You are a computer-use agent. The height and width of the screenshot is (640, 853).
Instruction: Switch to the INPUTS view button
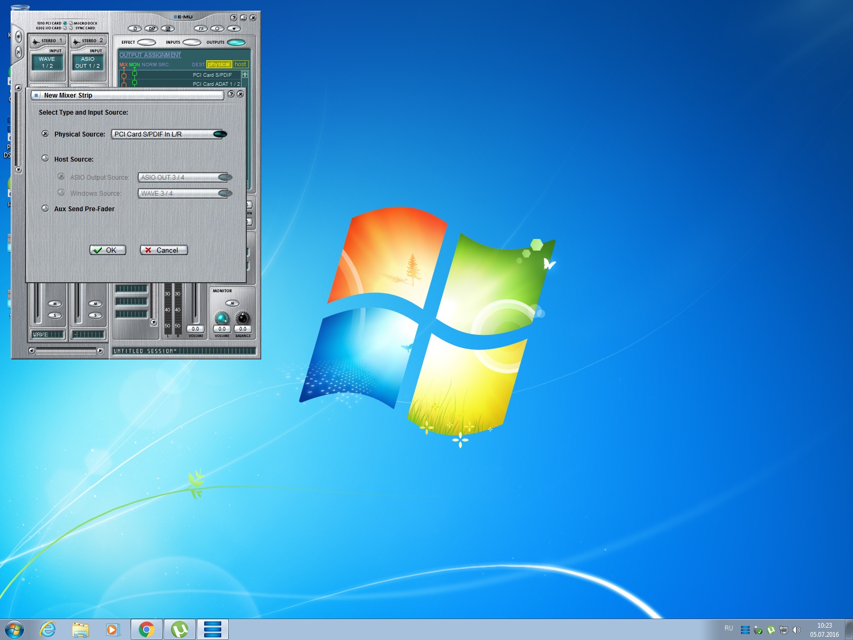pyautogui.click(x=192, y=42)
